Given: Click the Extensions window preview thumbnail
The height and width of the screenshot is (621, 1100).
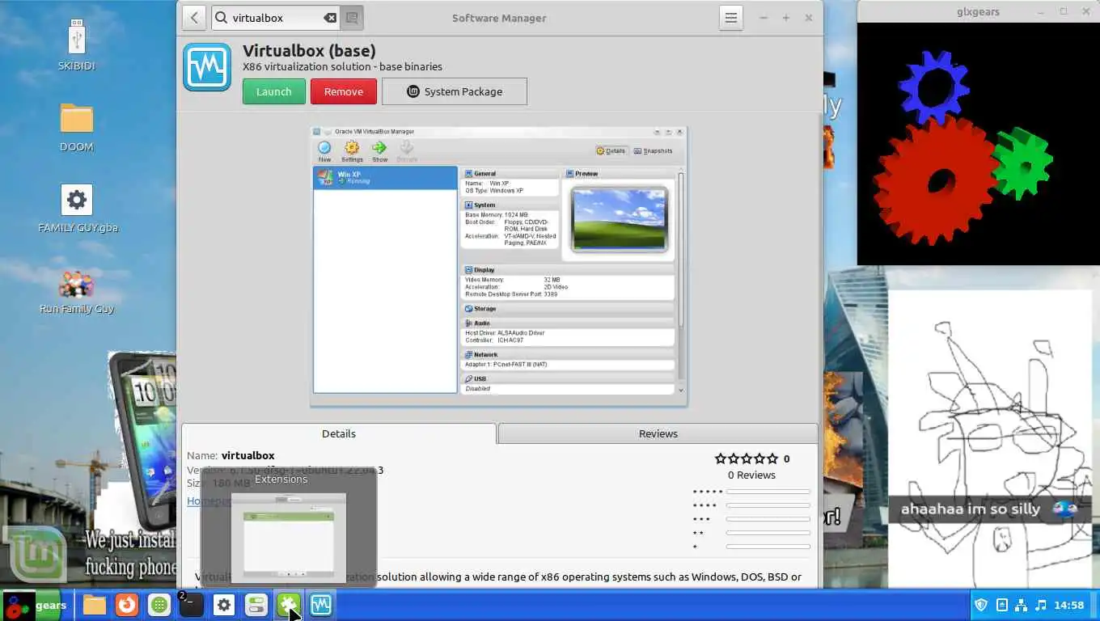Looking at the screenshot, I should 289,537.
